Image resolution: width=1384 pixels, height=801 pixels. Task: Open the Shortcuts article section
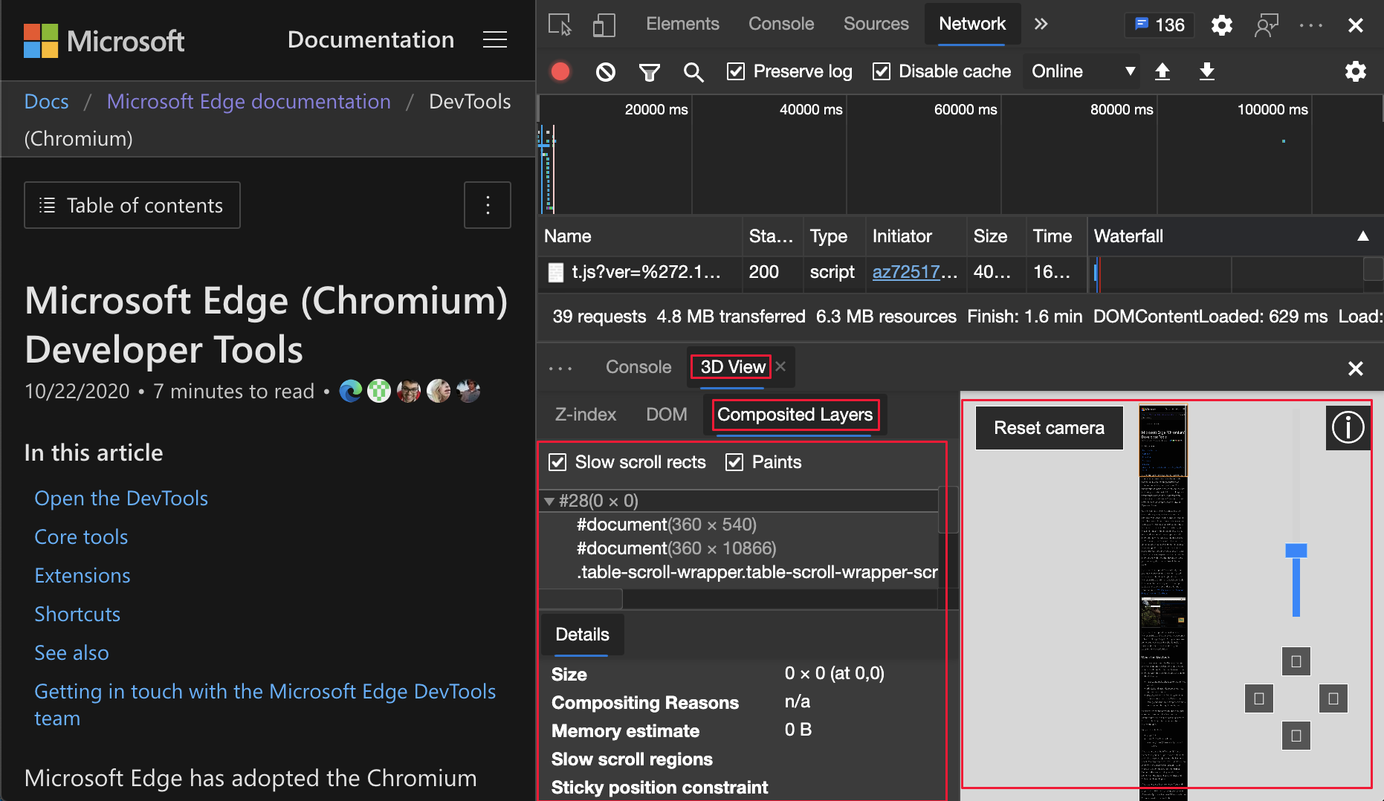click(77, 614)
